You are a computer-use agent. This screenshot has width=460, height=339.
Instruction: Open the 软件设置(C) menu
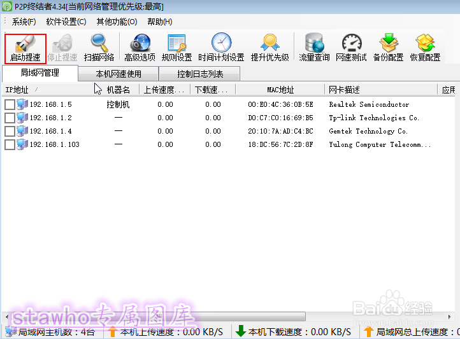[66, 22]
